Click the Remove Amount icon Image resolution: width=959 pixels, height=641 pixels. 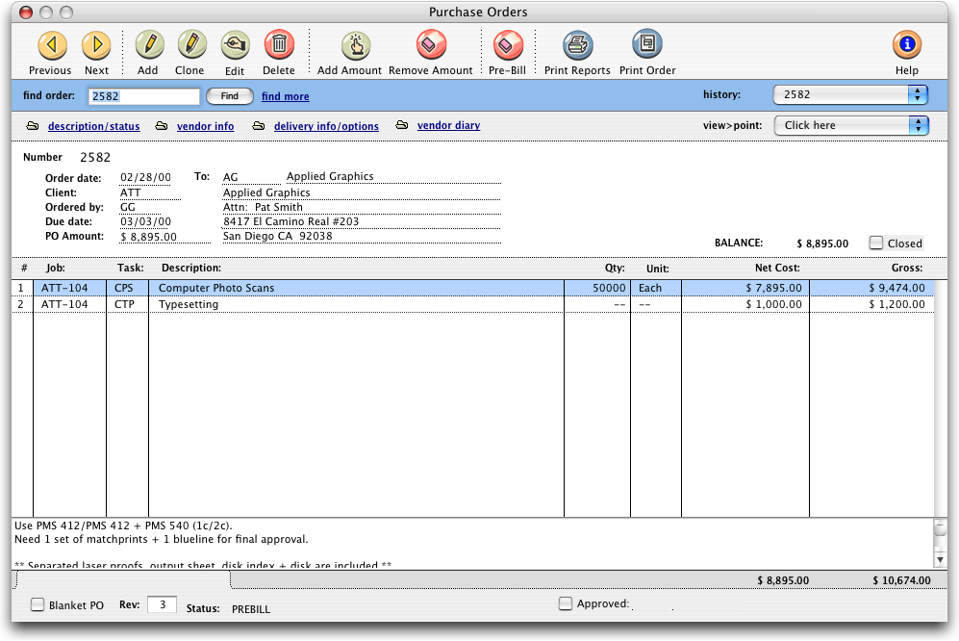pyautogui.click(x=431, y=44)
